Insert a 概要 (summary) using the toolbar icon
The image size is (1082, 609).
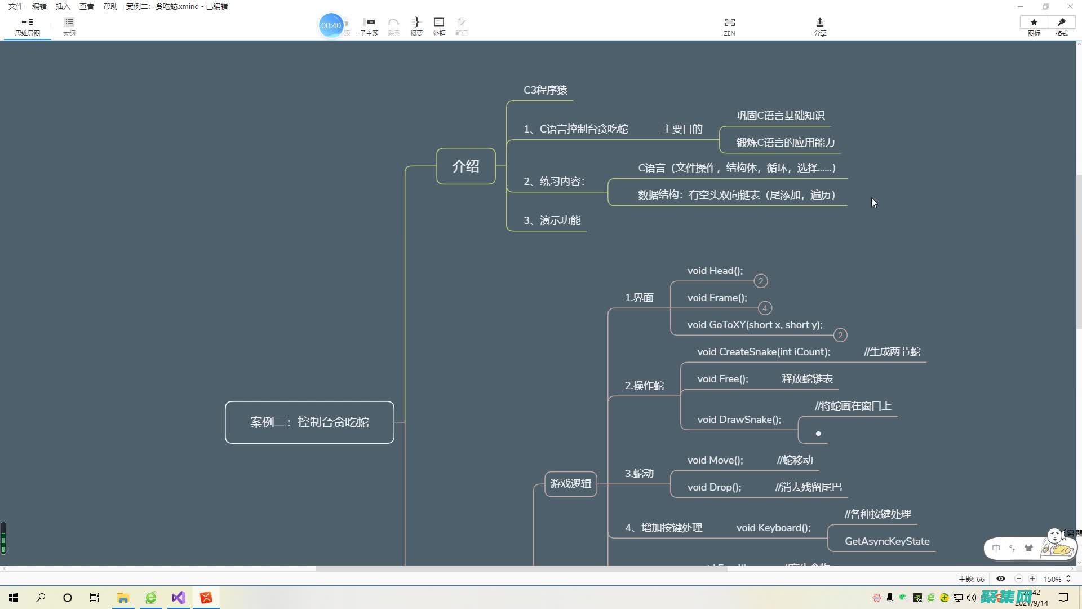[x=416, y=25]
